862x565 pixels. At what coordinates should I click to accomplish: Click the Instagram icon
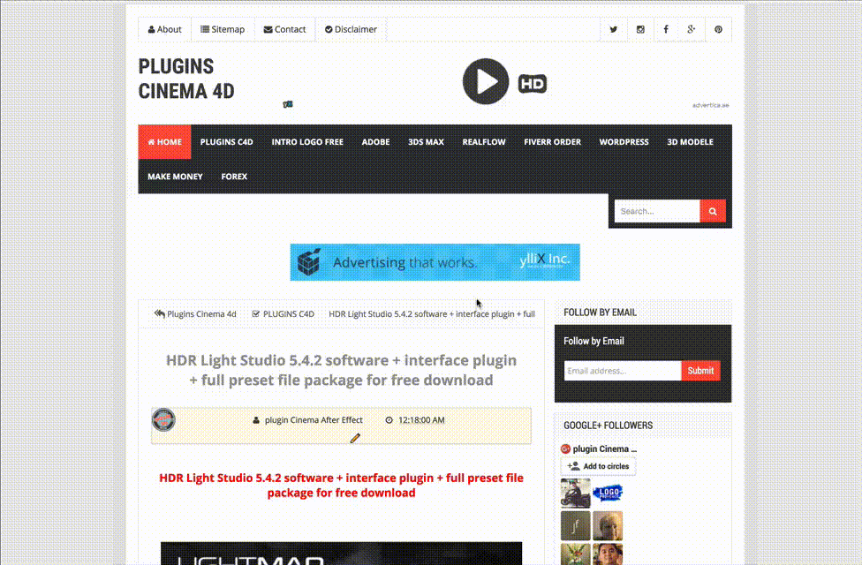coord(640,29)
